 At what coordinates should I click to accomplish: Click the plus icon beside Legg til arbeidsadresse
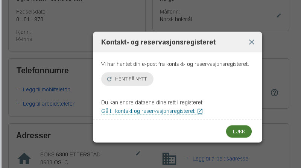pos(187,158)
